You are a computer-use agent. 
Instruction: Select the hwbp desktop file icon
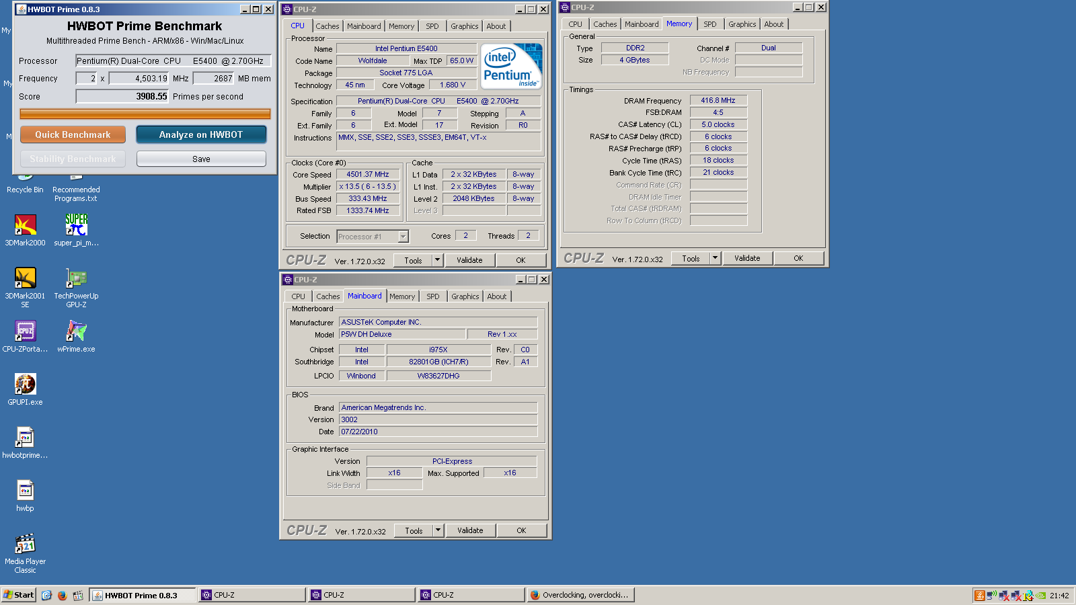25,495
